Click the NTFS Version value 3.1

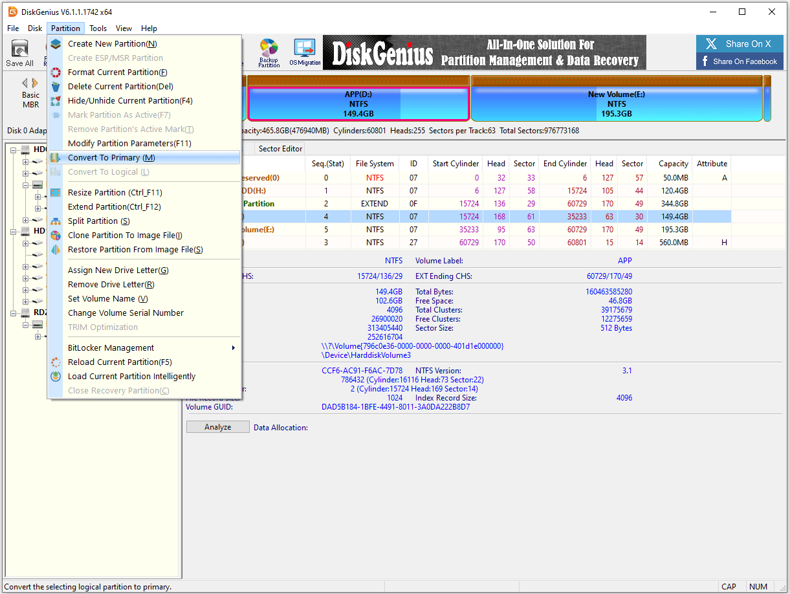[x=627, y=371]
